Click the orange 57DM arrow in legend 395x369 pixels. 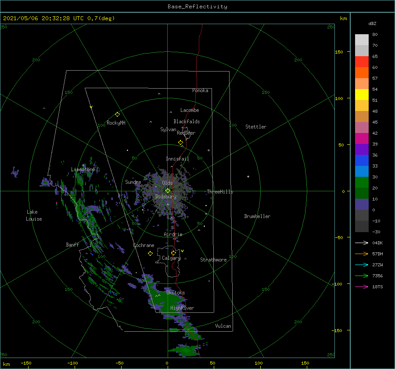(x=362, y=254)
